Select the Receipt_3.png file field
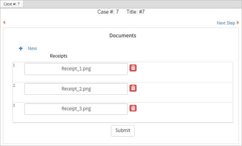The image size is (242, 146). tap(76, 109)
